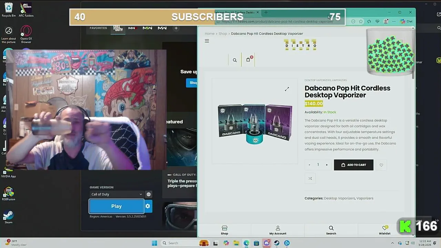Open game settings gear next to Play
Screen dimensions: 441x248
pos(147,206)
